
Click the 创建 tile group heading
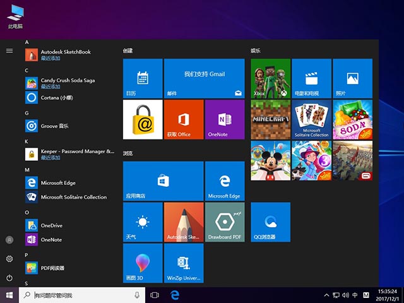pyautogui.click(x=128, y=50)
